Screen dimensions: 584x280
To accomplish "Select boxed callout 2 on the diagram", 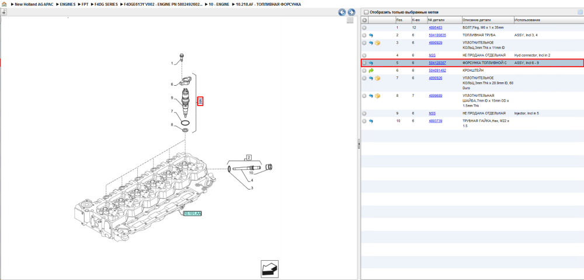I will [x=248, y=156].
